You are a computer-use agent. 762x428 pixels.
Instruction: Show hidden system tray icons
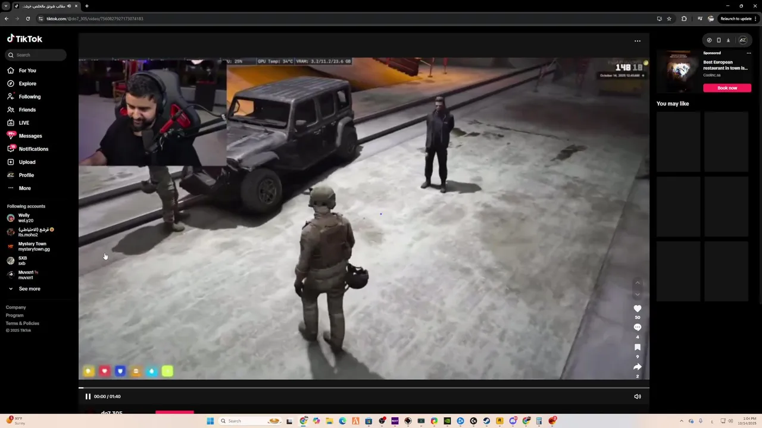click(682, 421)
